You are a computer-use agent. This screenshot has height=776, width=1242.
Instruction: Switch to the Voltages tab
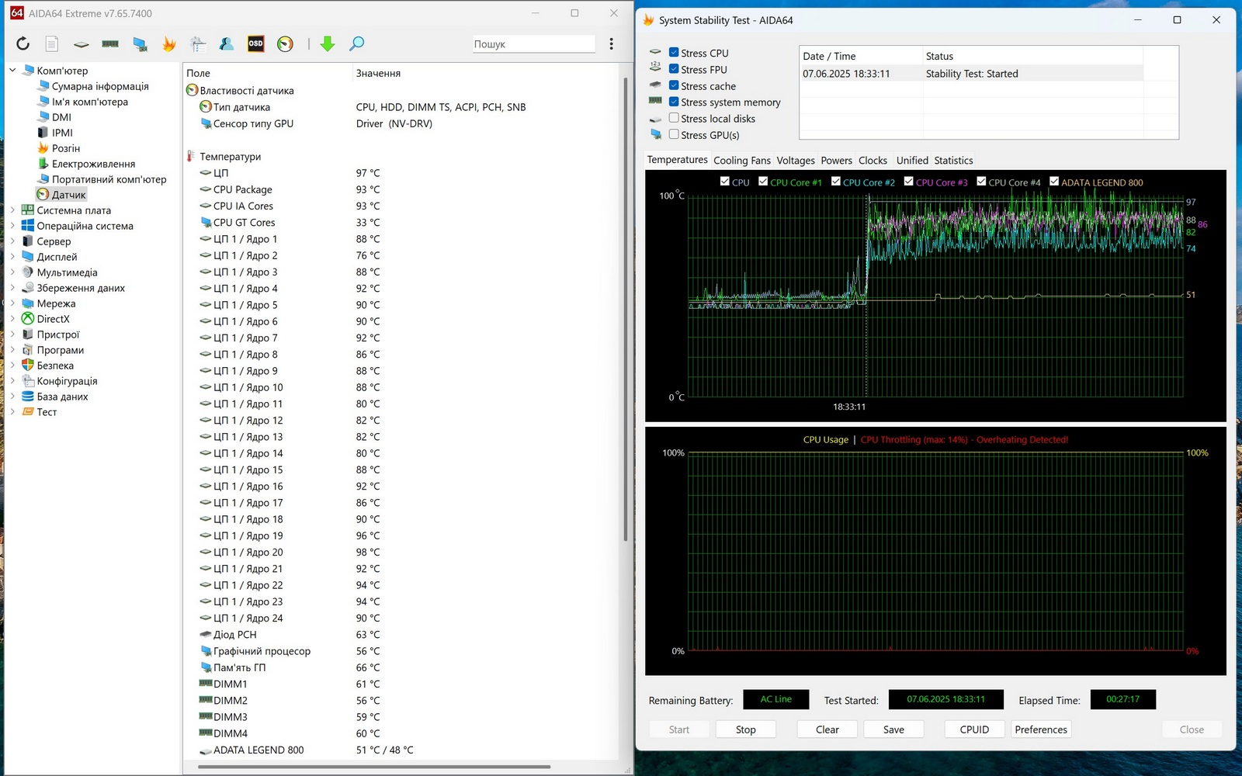[x=796, y=161]
